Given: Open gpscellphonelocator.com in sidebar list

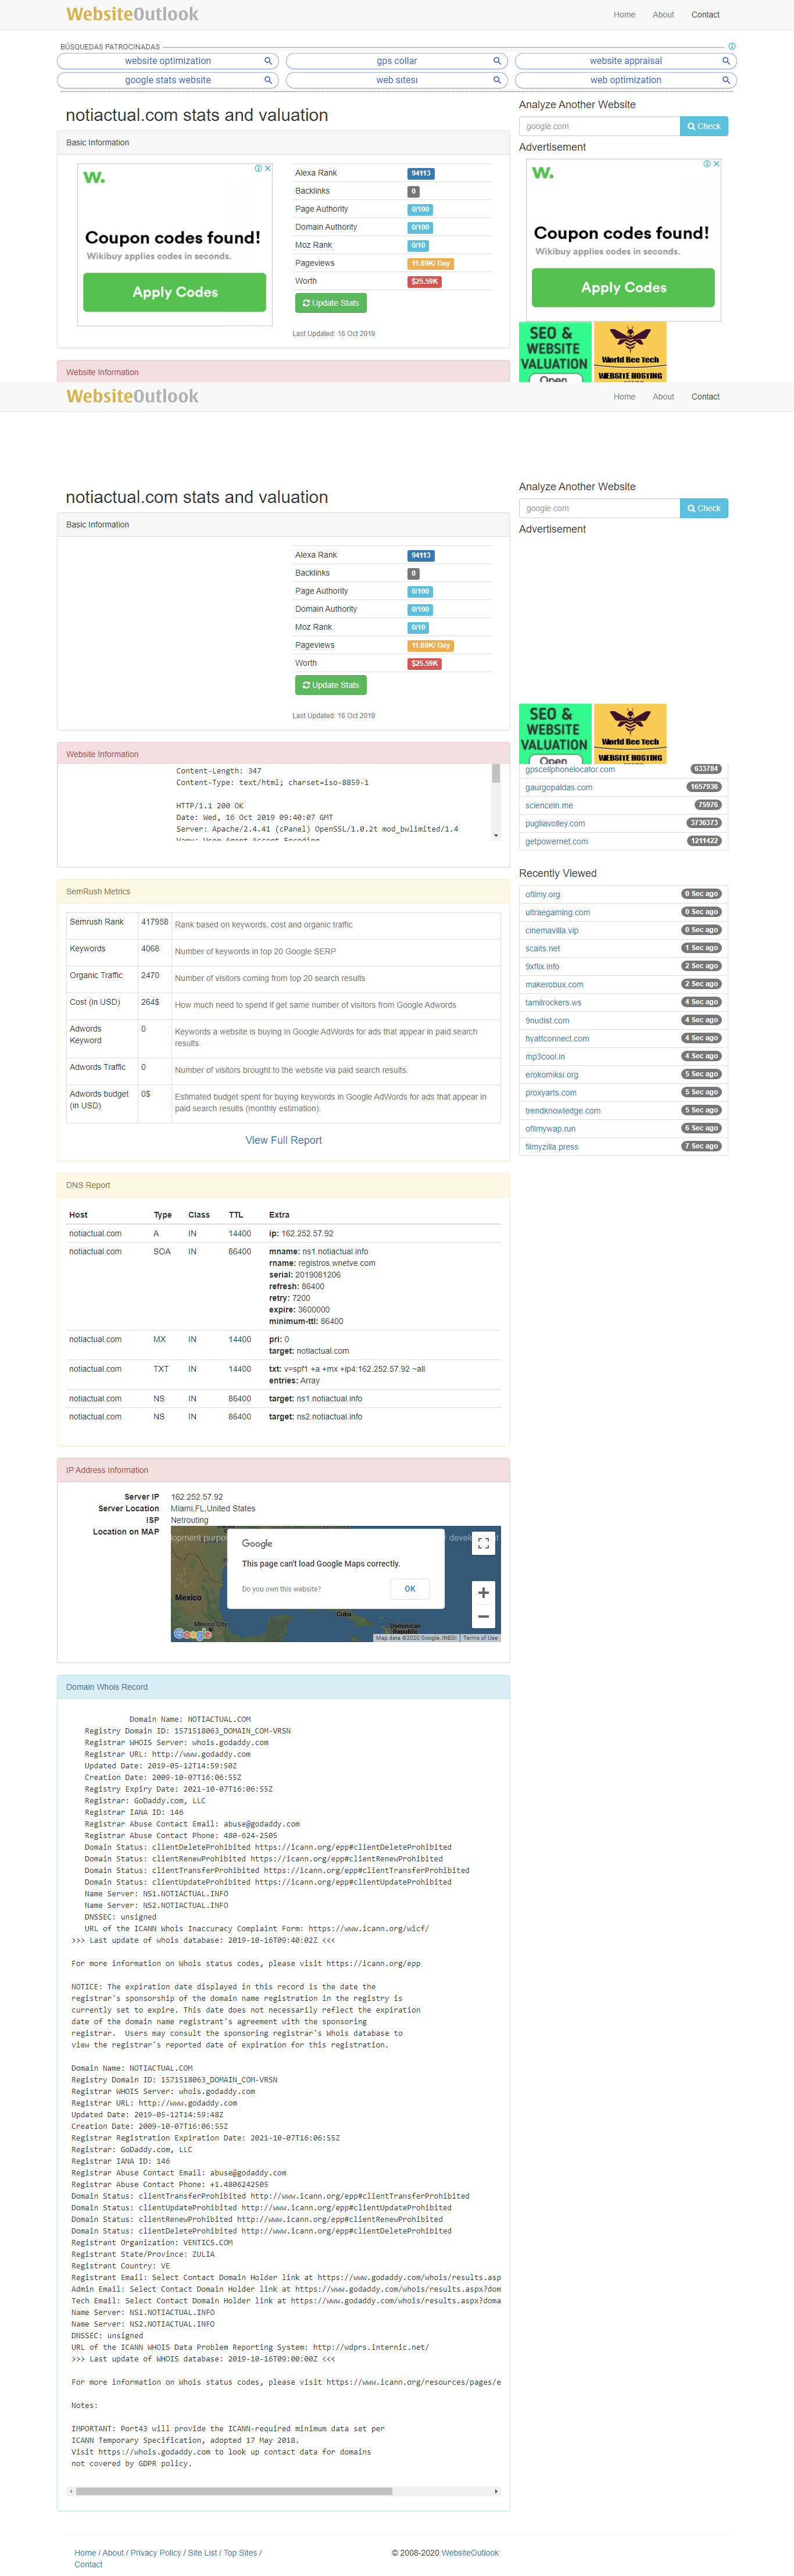Looking at the screenshot, I should (x=570, y=769).
